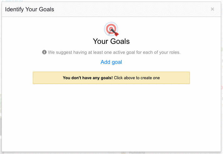Close the Identify Your Goals dialog
Image resolution: width=223 pixels, height=154 pixels.
pos(212,9)
